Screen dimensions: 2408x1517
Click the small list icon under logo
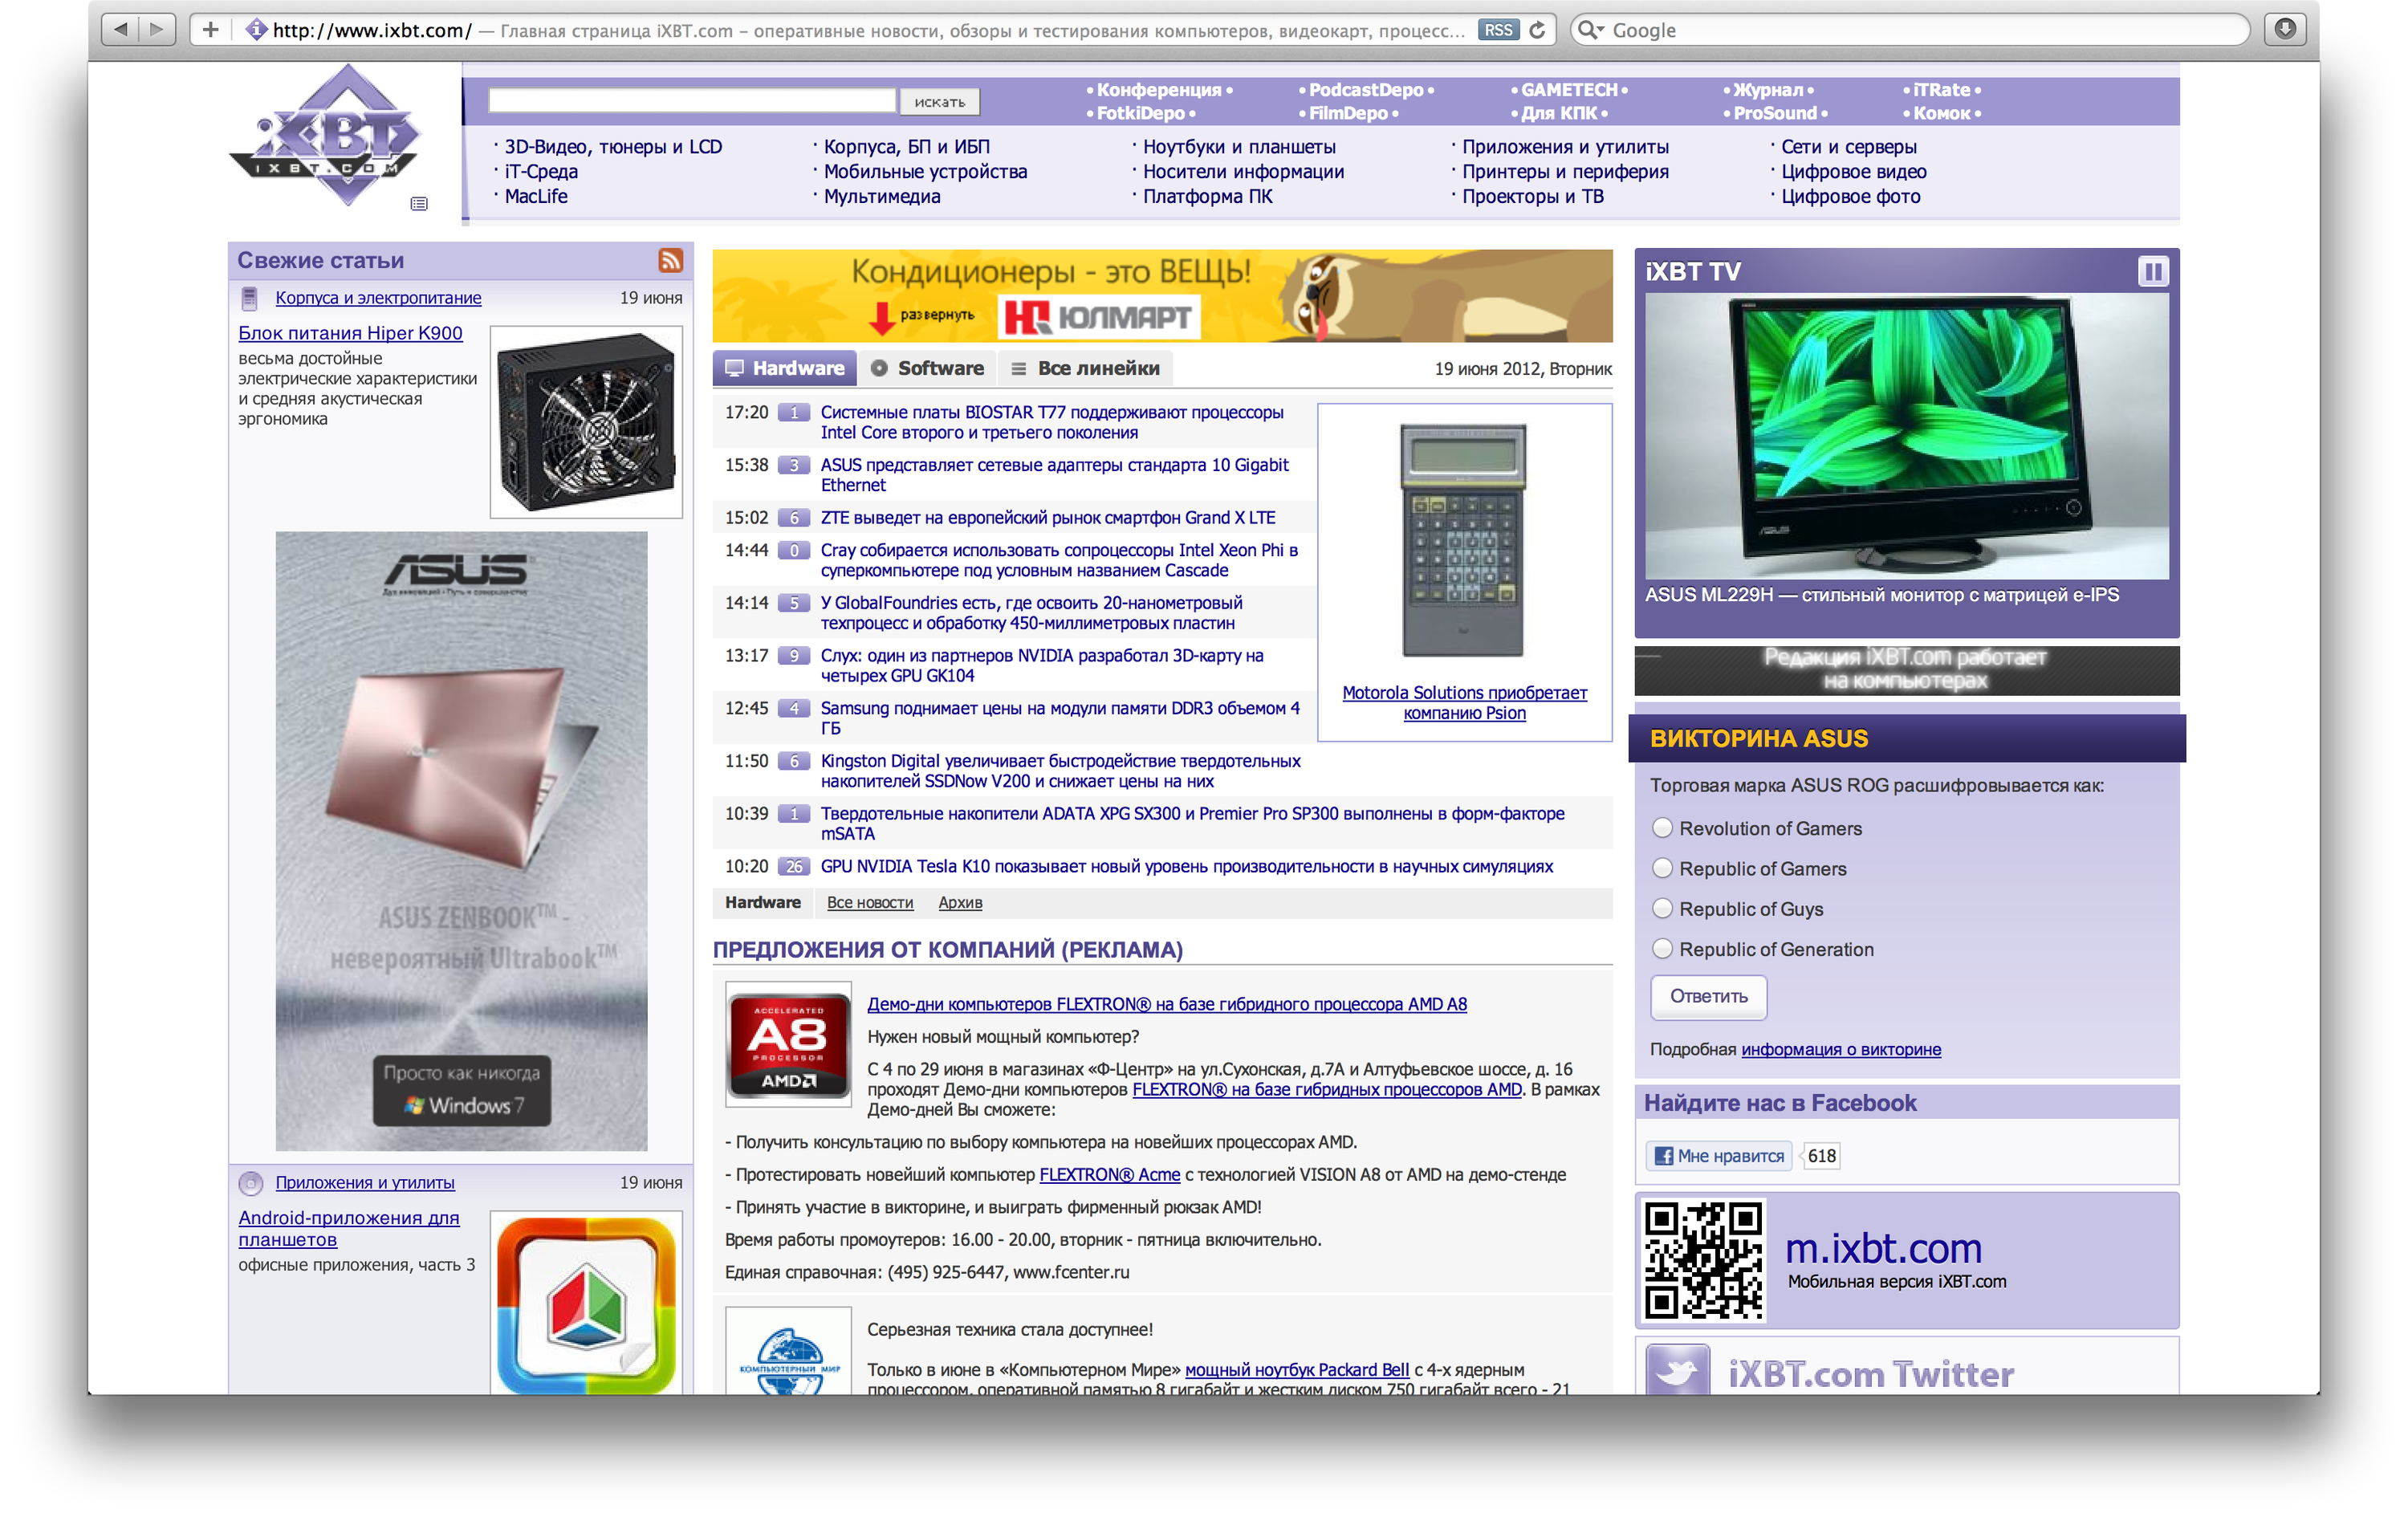pyautogui.click(x=419, y=204)
